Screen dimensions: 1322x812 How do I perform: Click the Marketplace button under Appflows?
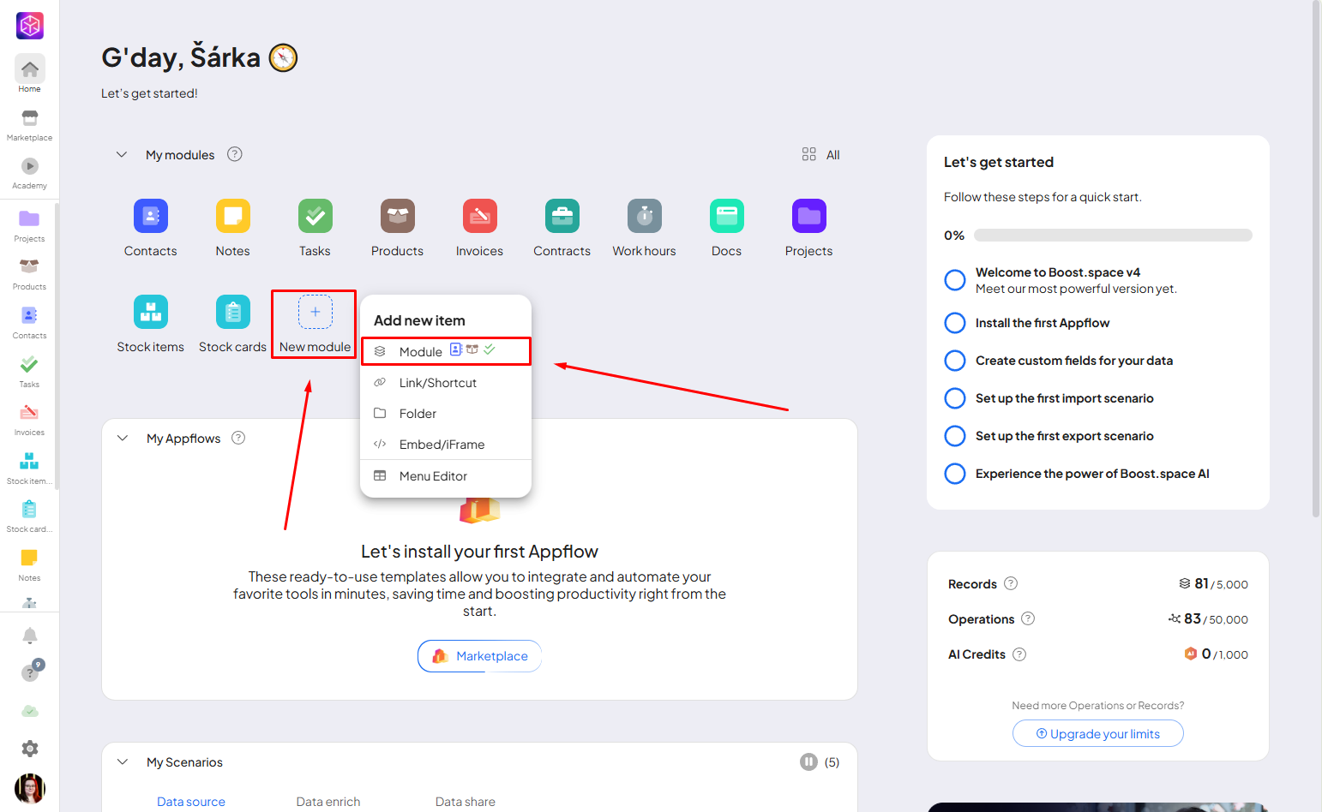[x=479, y=656]
